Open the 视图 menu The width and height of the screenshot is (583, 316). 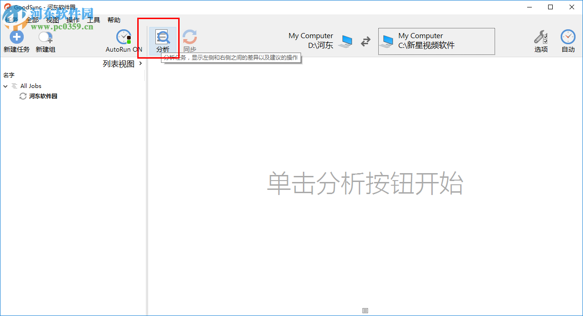pos(53,20)
